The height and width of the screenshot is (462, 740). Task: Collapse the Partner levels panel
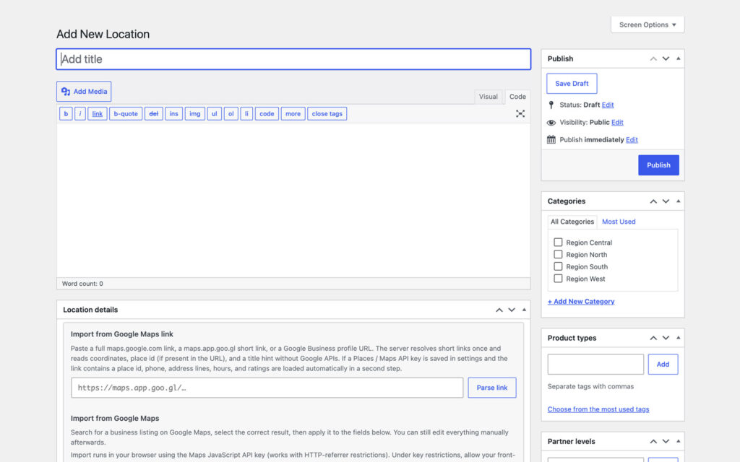678,442
